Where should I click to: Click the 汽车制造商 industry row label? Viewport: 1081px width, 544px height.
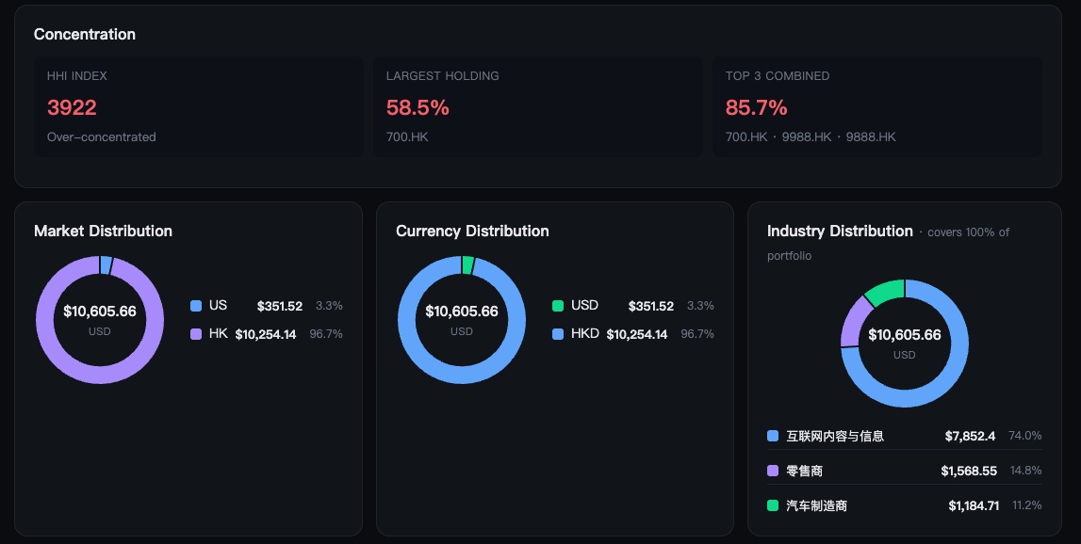(817, 505)
